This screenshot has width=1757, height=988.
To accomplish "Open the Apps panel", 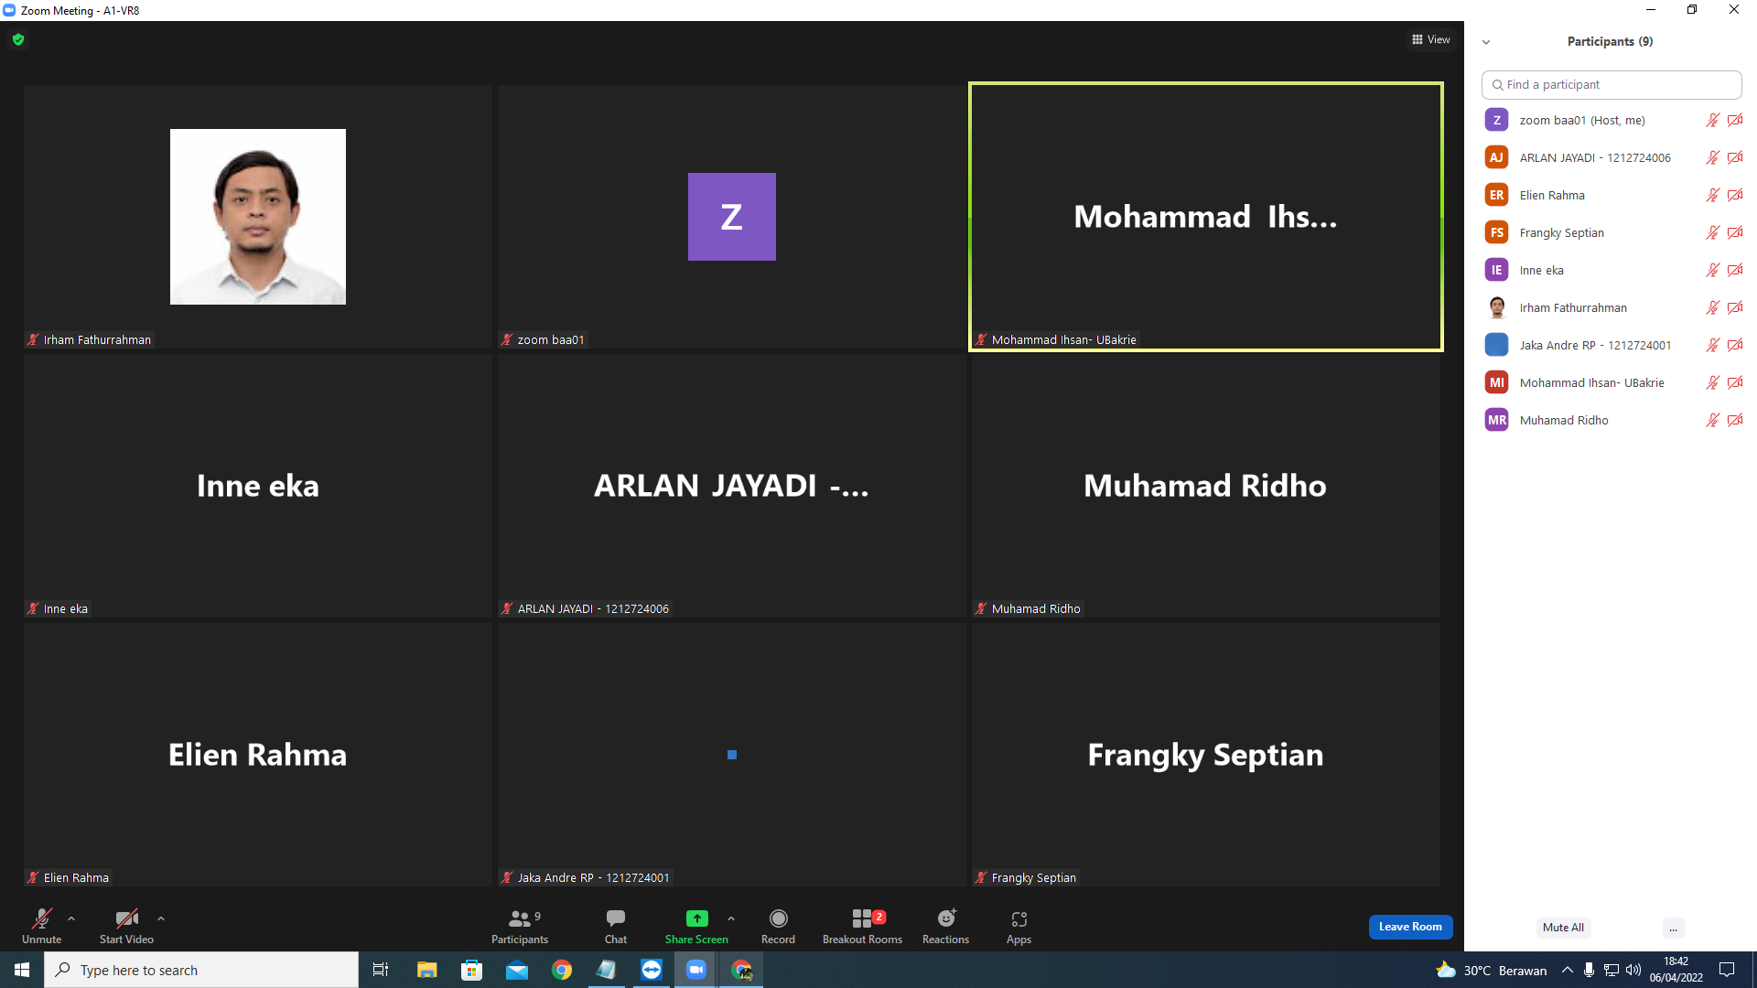I will click(1019, 926).
